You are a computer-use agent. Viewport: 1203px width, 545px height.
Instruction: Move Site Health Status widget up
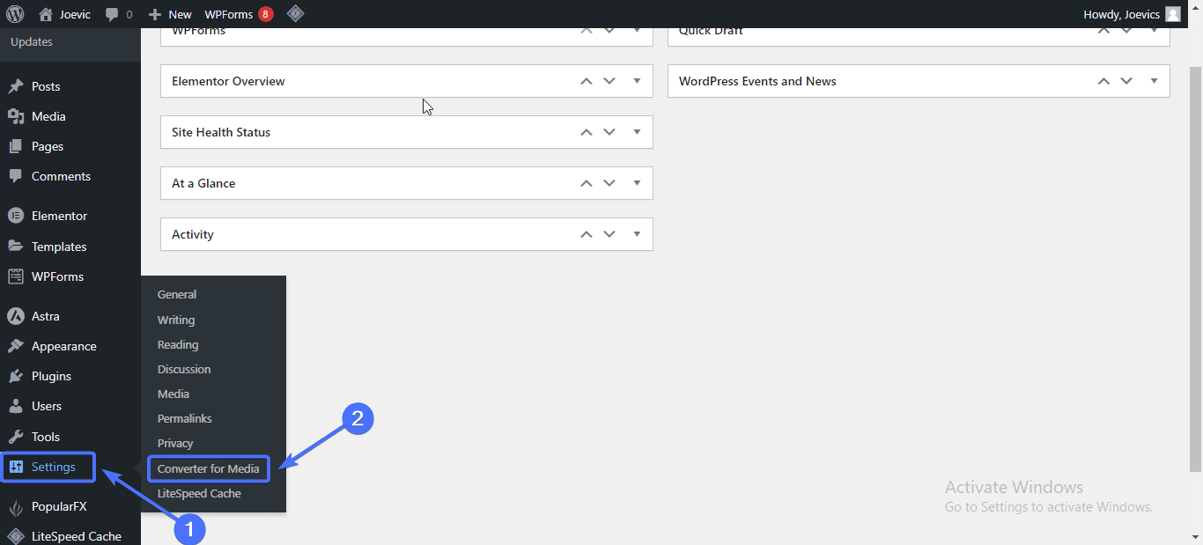click(x=587, y=132)
